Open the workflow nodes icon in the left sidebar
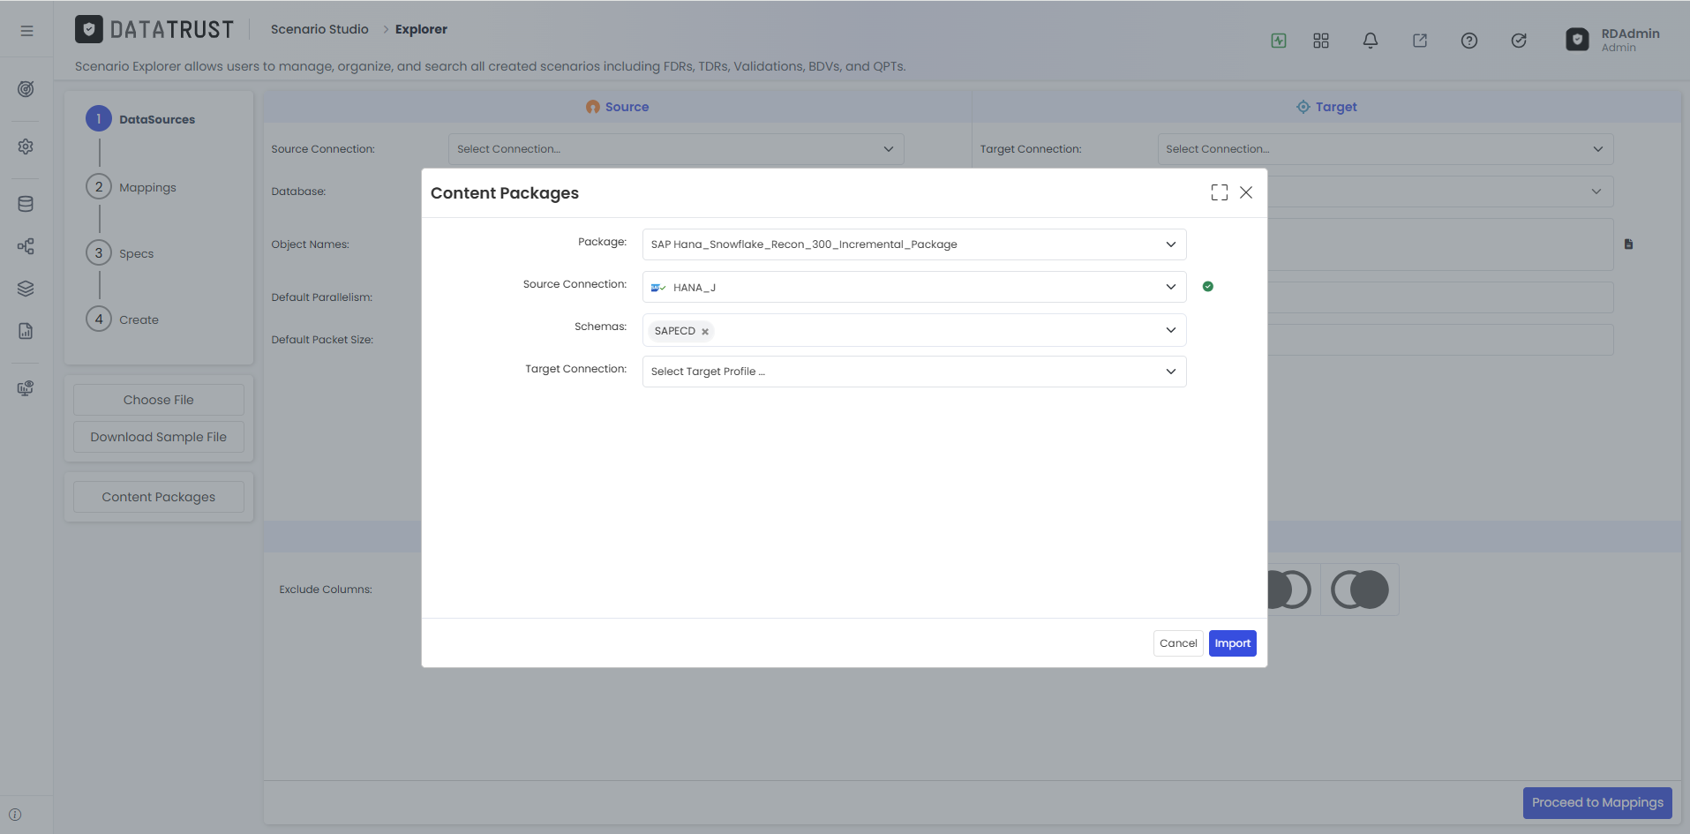The width and height of the screenshot is (1690, 834). click(26, 246)
